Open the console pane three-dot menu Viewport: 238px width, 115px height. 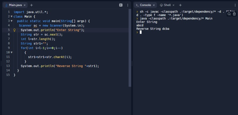tap(235, 5)
